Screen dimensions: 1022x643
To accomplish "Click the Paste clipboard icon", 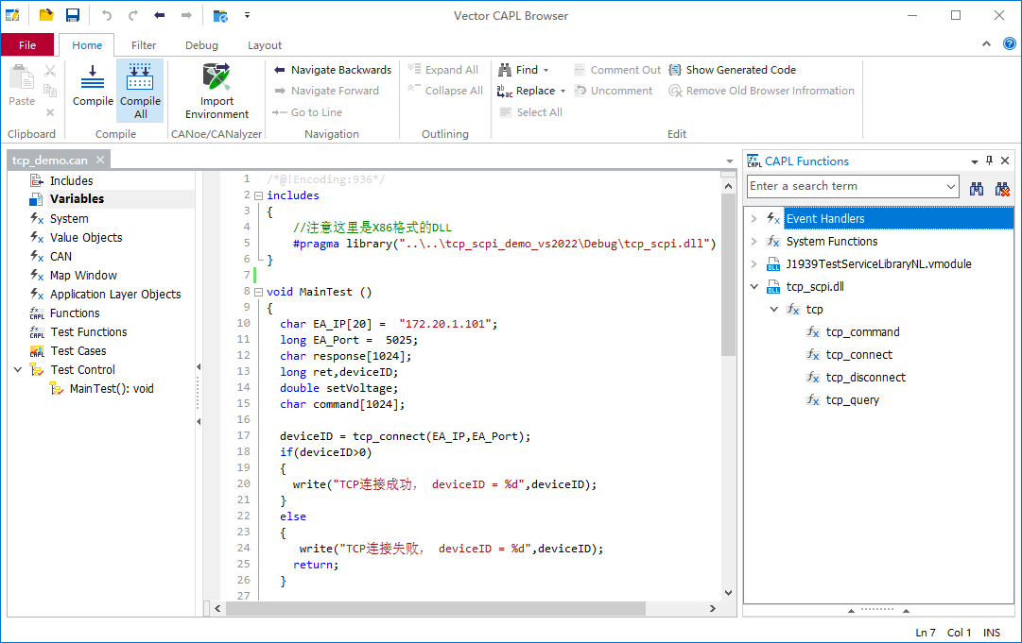I will (22, 78).
